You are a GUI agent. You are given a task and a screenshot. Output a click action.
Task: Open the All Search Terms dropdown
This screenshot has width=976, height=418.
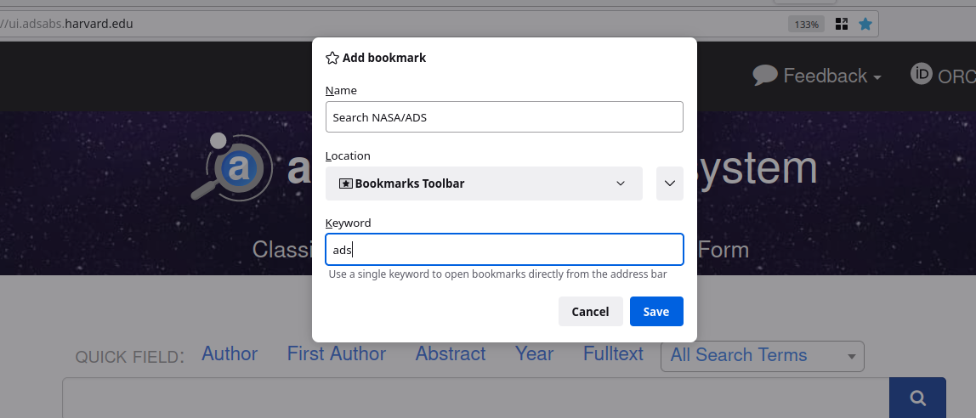tap(762, 356)
